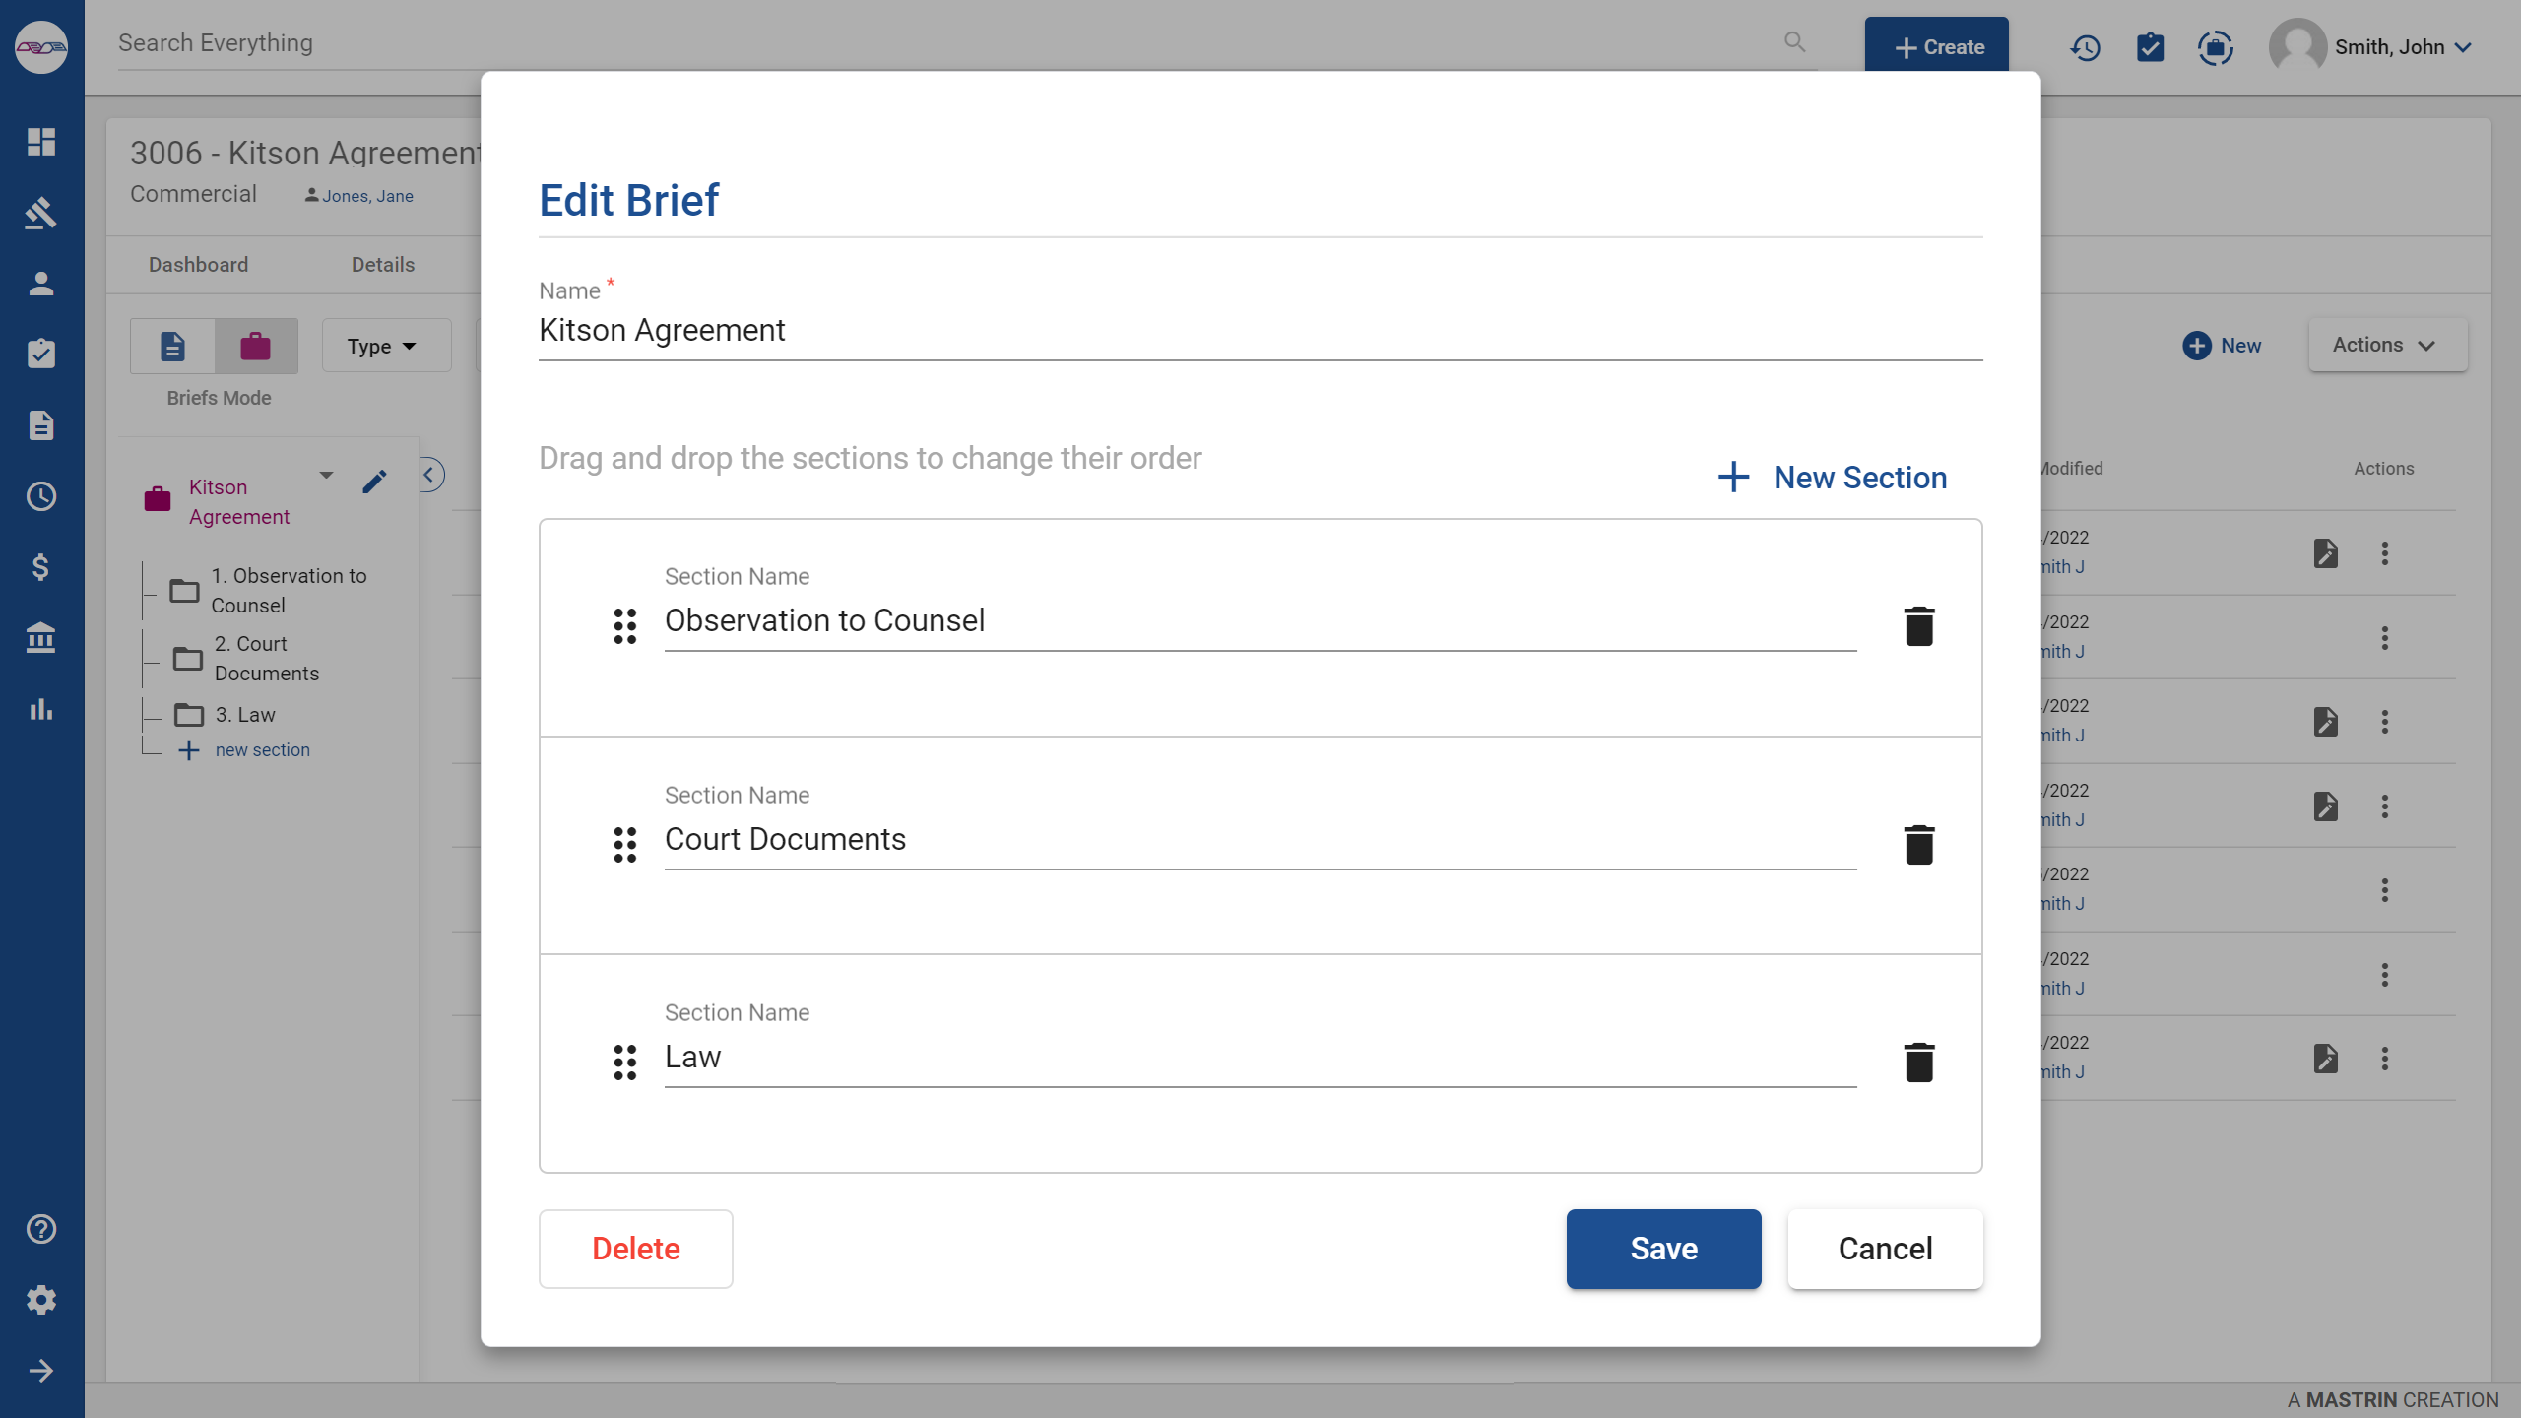The height and width of the screenshot is (1418, 2521).
Task: Click the brief Name input field
Action: [x=1260, y=331]
